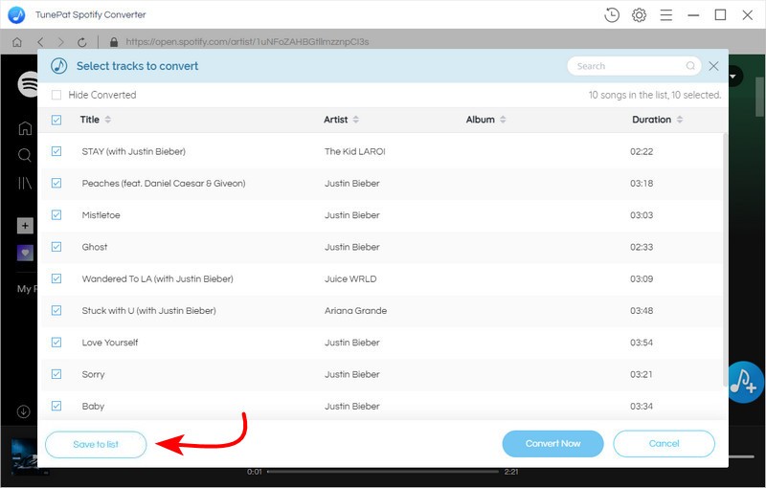Select the track title Love Yourself
The width and height of the screenshot is (766, 488).
110,343
